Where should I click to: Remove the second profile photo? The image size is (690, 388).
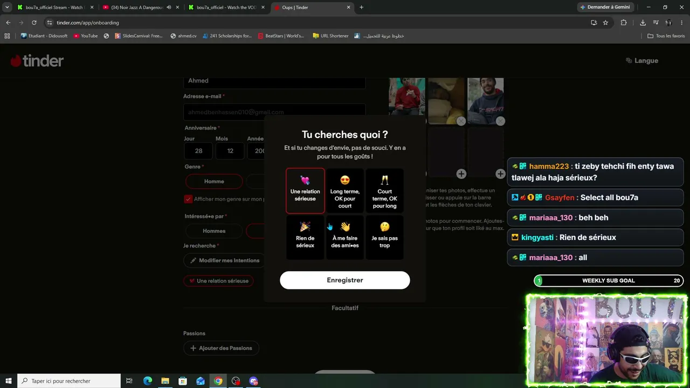click(x=461, y=121)
